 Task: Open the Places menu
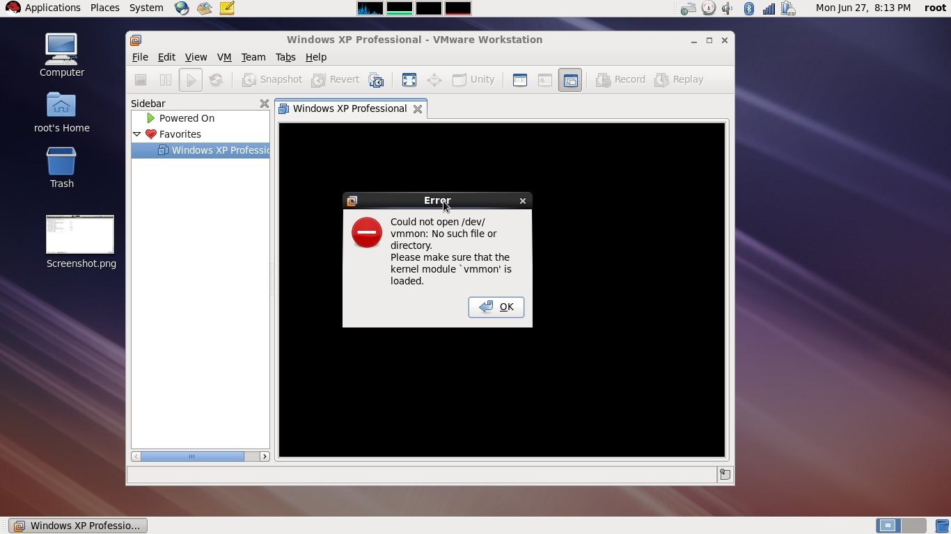point(105,8)
